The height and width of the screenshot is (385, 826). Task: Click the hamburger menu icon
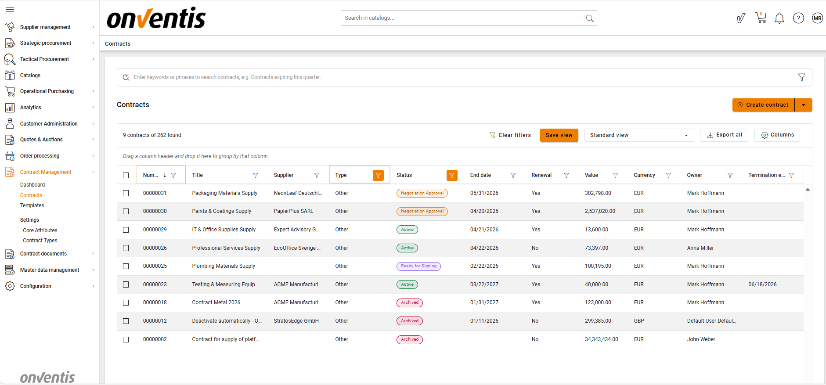click(10, 9)
